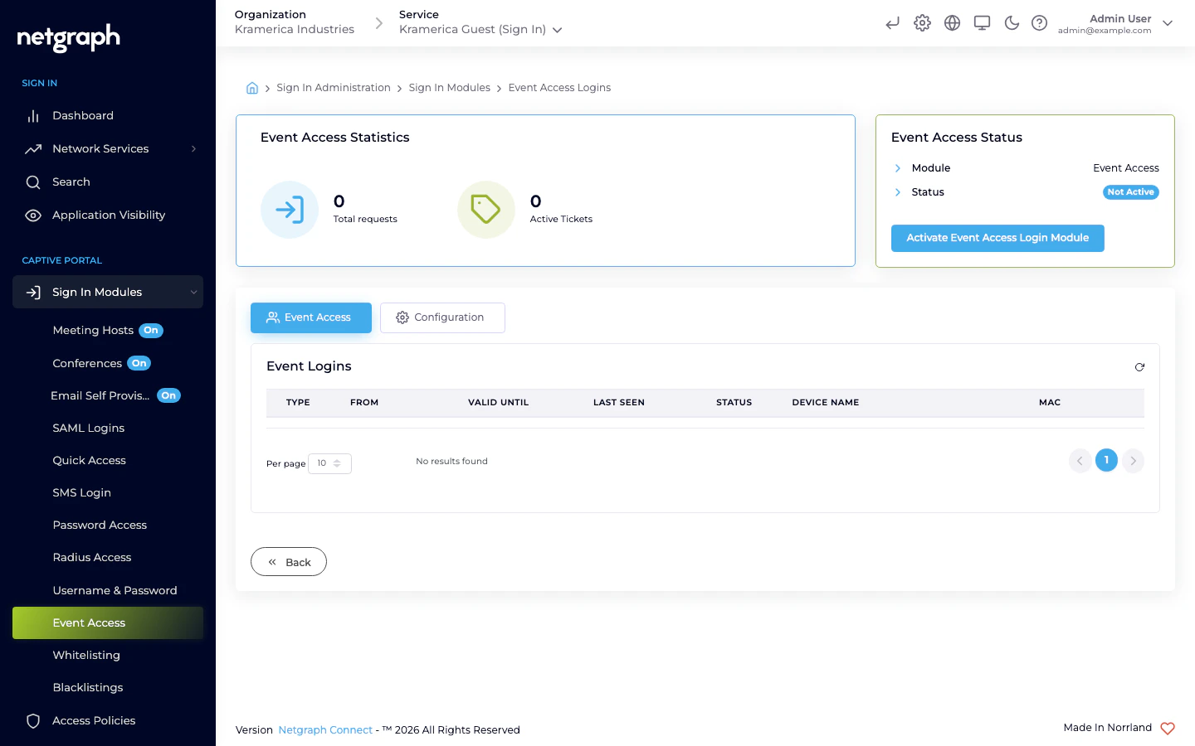Viewport: 1195px width, 746px height.
Task: Open the settings gear in the header
Action: (x=922, y=23)
